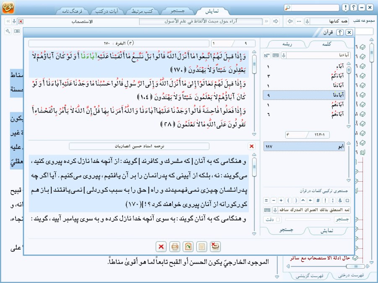Screen dimensions: 378x283
Task: Click the three-dots button in the top toolbar
Action: pyautogui.click(x=299, y=21)
